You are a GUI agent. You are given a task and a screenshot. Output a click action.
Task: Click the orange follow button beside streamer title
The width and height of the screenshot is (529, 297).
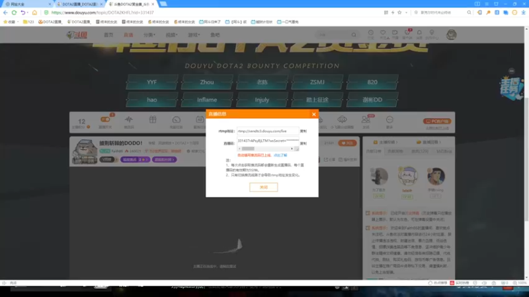(x=347, y=143)
